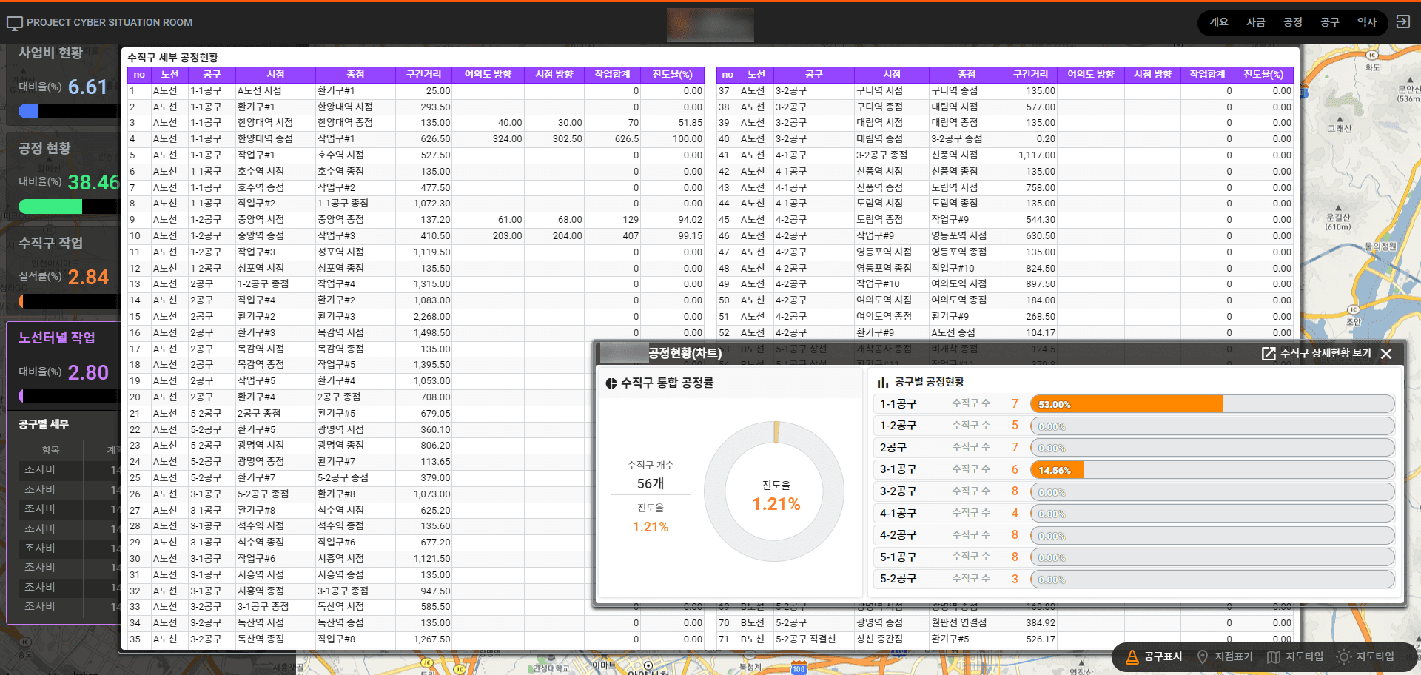Click the 1-1공구 progress bar at 53.00%

tap(1212, 404)
